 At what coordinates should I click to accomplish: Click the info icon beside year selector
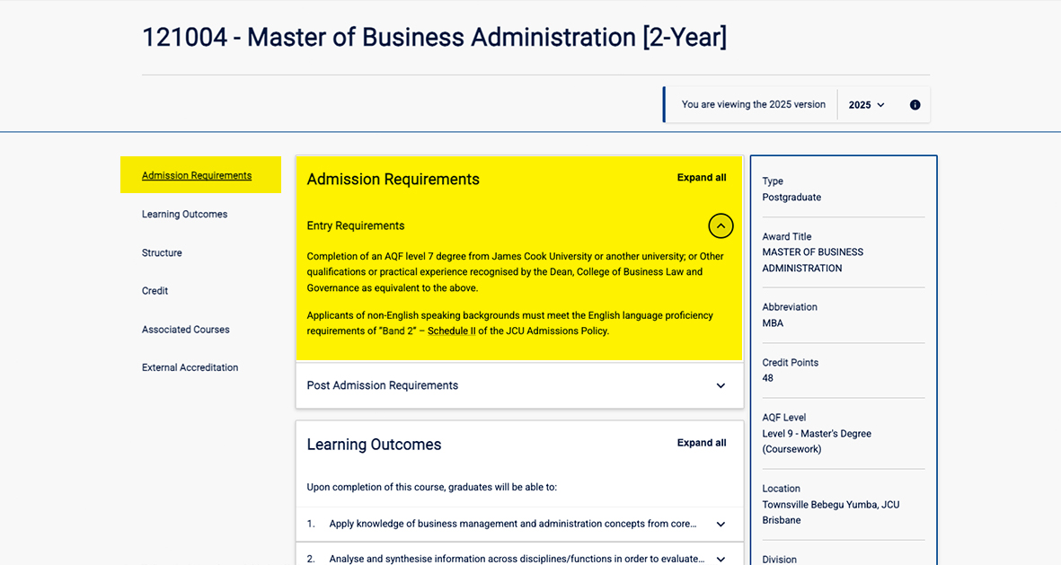[915, 105]
